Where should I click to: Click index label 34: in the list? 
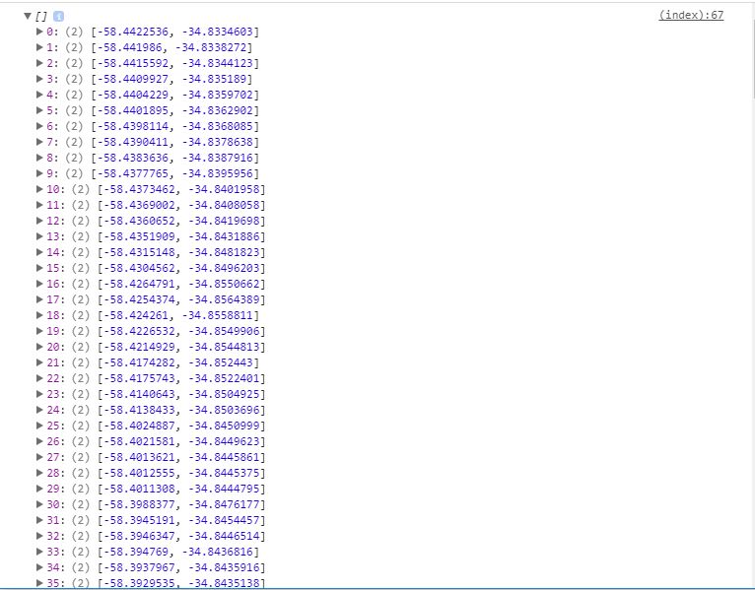coord(55,567)
